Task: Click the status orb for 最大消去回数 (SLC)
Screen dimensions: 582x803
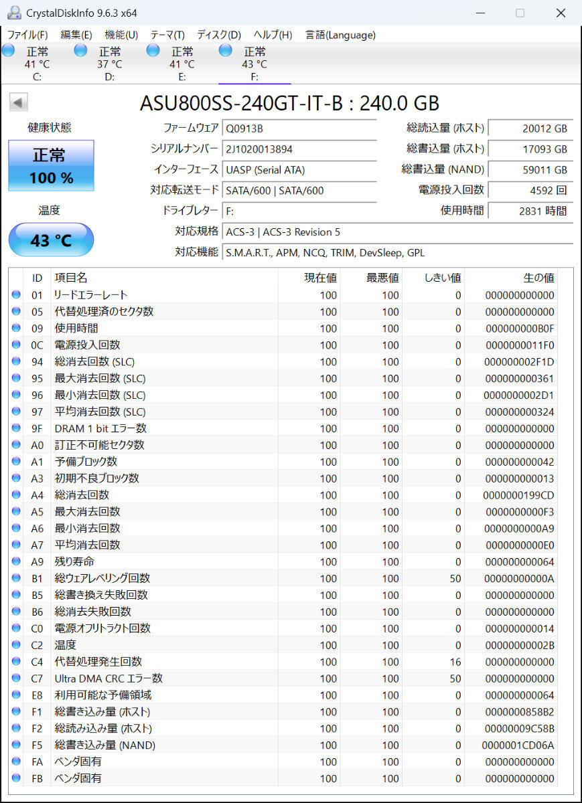Action: (x=16, y=378)
